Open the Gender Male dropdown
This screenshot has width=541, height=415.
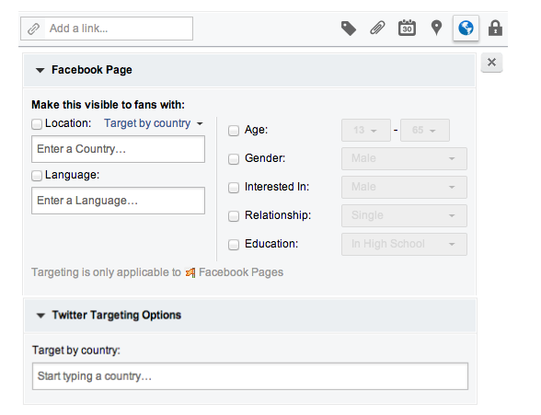404,158
